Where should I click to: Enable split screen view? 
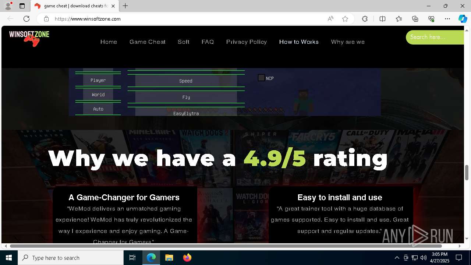click(x=382, y=19)
